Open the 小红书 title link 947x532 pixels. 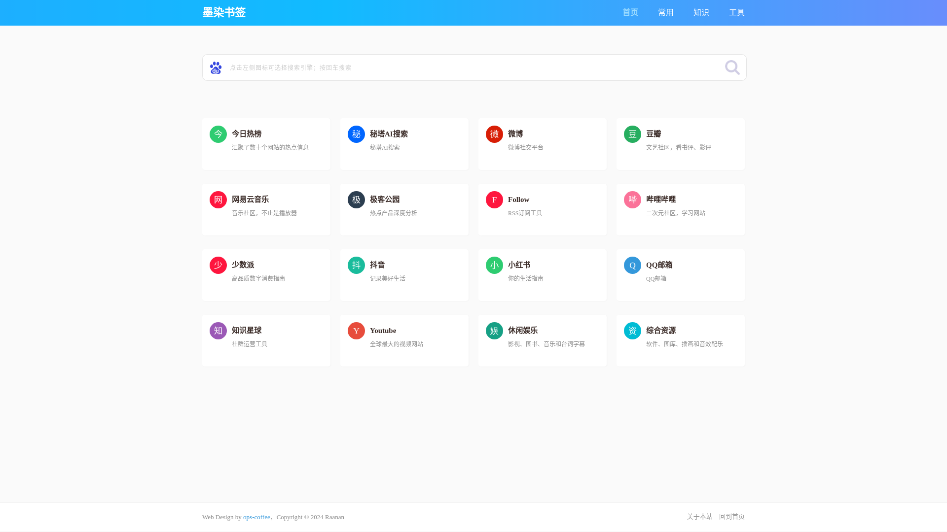click(519, 265)
